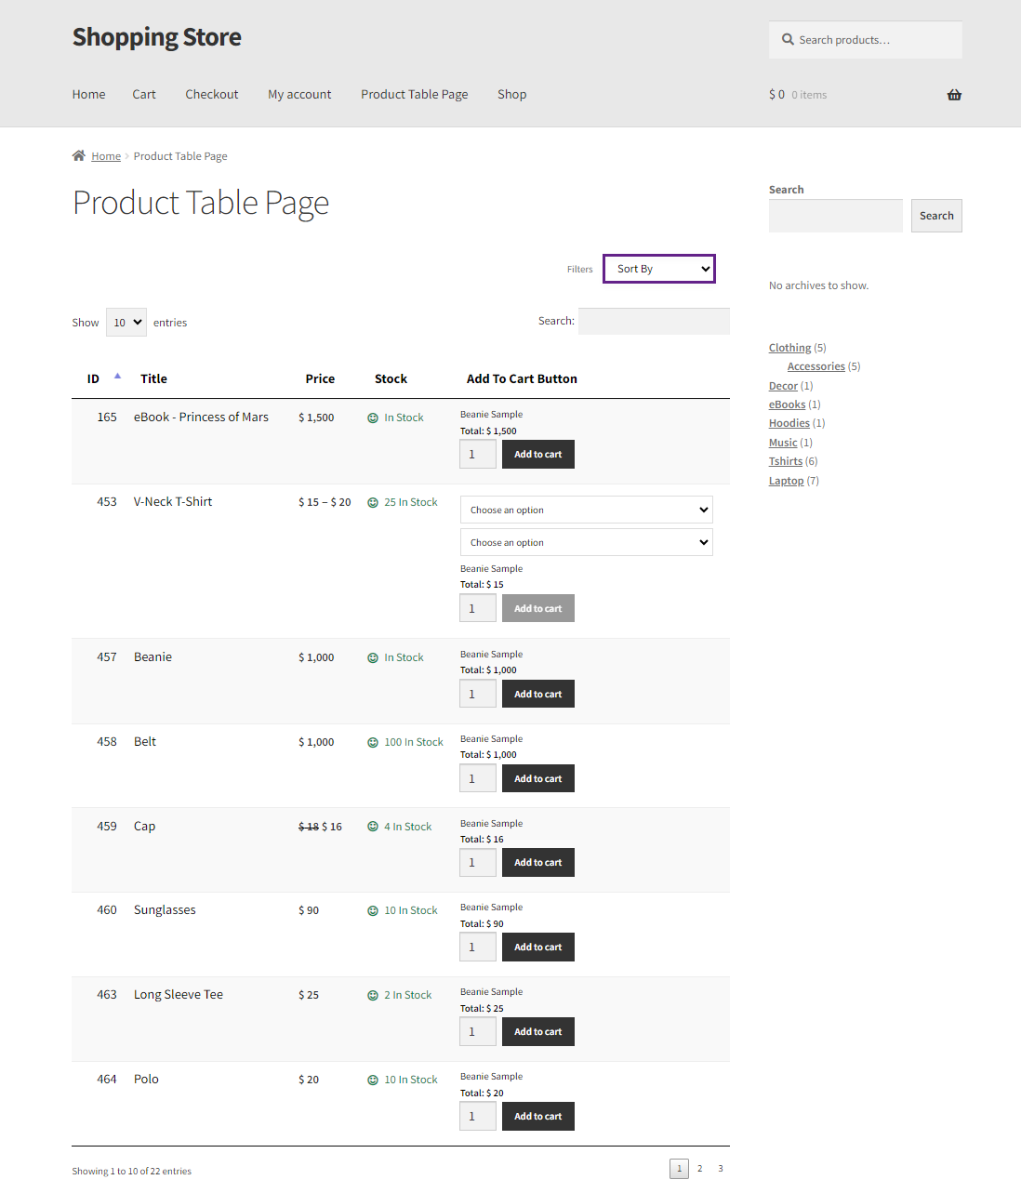Open Music category link
The width and height of the screenshot is (1021, 1193).
point(783,443)
